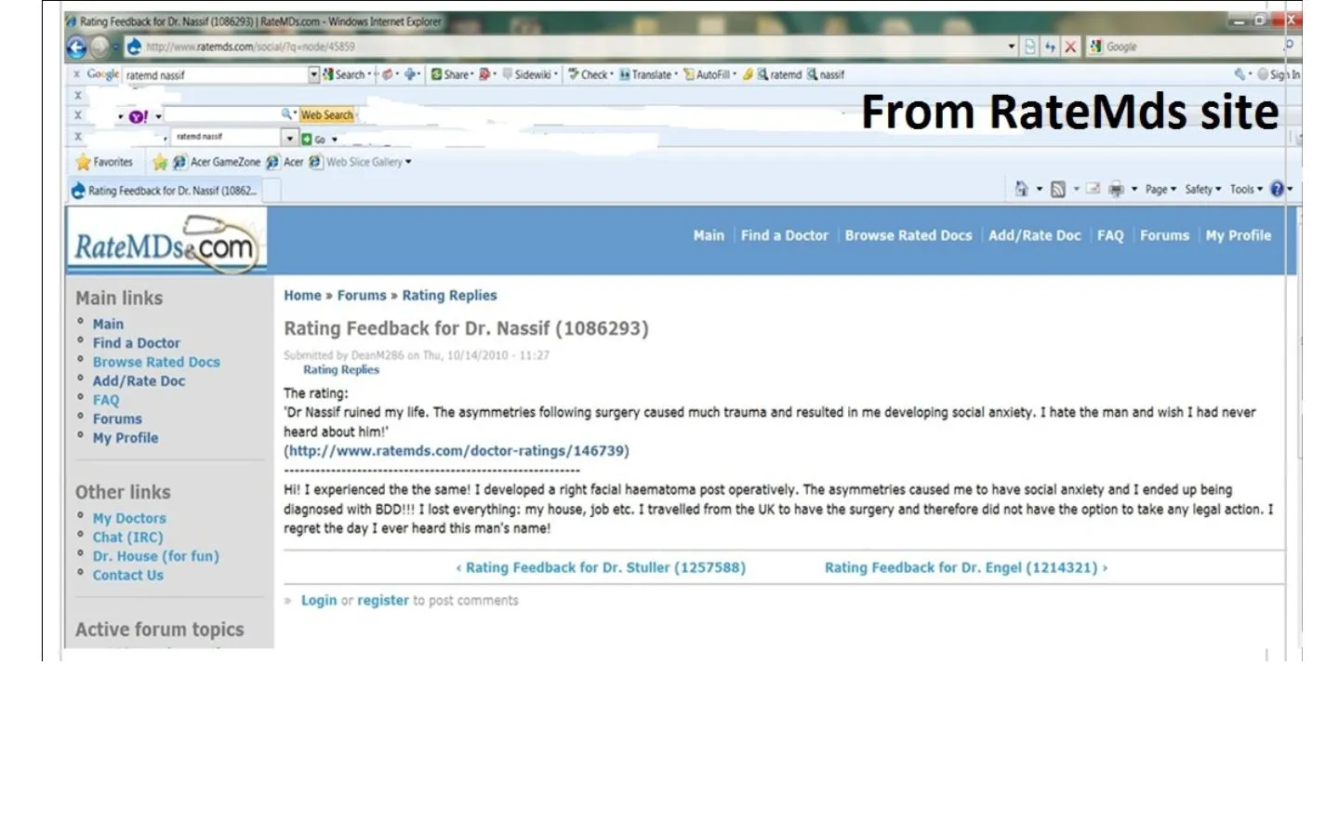Click Add/Rate Doc in blue navigation bar
1339x837 pixels.
point(1035,235)
